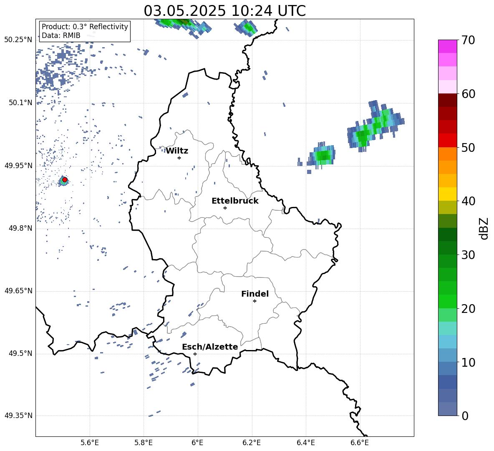Viewport: 494px width, 451px height.
Task: Click the Esch/Alzette station cross marker
Action: 195,354
